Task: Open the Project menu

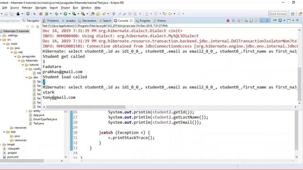Action: pos(65,8)
